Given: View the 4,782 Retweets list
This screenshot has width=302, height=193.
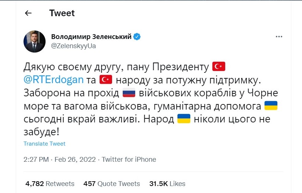Looking at the screenshot, I should tap(50, 183).
